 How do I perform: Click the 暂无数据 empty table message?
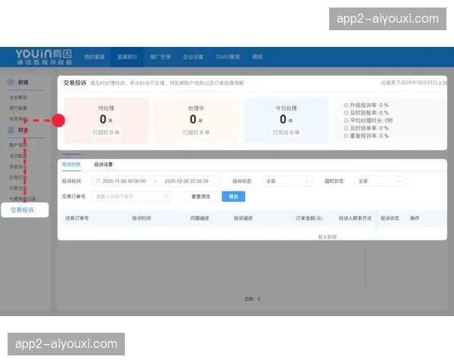[x=327, y=237]
